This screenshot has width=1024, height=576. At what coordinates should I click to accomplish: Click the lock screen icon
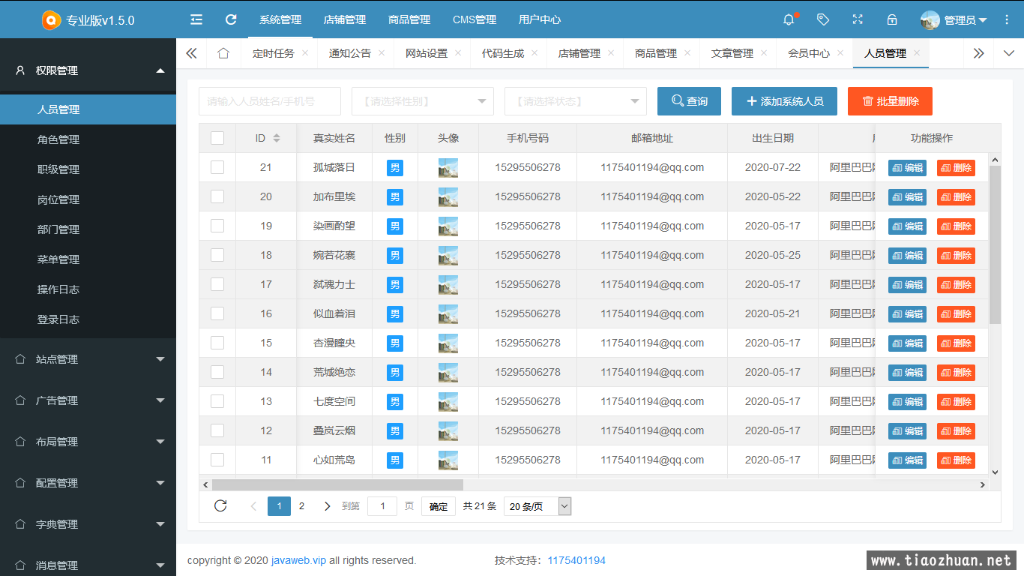click(x=892, y=19)
